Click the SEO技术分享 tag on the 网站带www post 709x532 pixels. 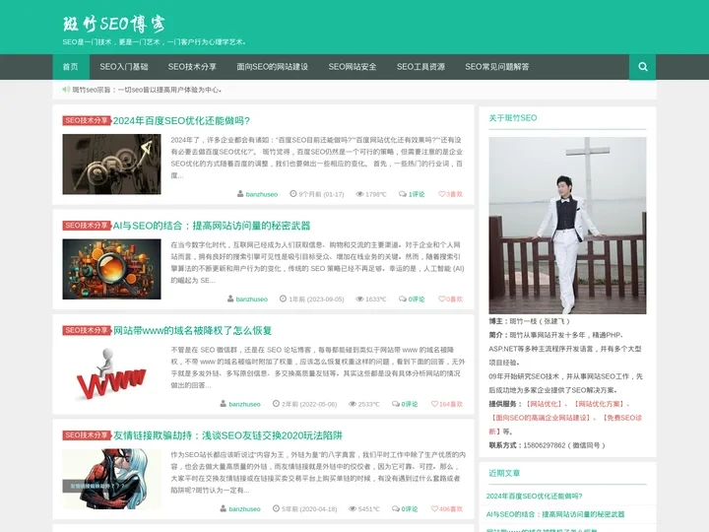[87, 331]
